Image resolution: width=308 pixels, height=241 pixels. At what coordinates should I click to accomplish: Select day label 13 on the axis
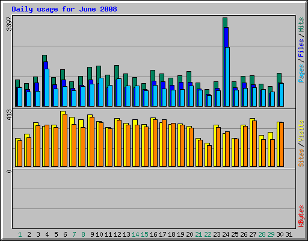[x=126, y=234]
